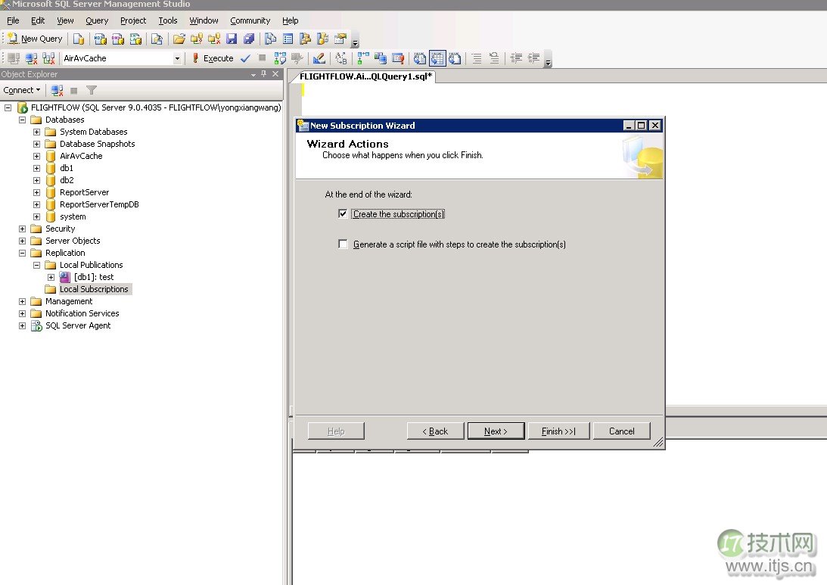
Task: Click the Object Explorer filter funnel icon
Action: (x=92, y=90)
